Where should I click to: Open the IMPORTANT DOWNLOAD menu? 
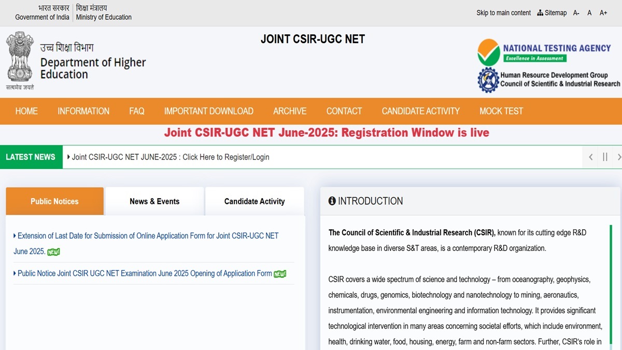click(208, 111)
